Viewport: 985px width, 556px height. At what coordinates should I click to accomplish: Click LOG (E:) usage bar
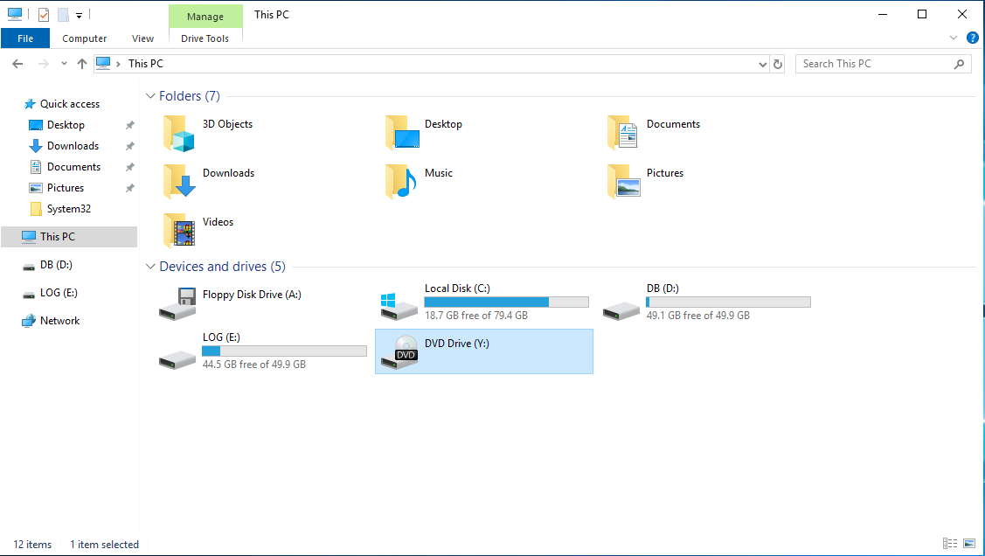[x=285, y=351]
